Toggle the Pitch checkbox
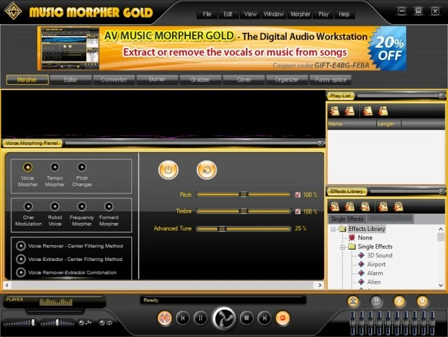The width and height of the screenshot is (448, 337). 298,195
